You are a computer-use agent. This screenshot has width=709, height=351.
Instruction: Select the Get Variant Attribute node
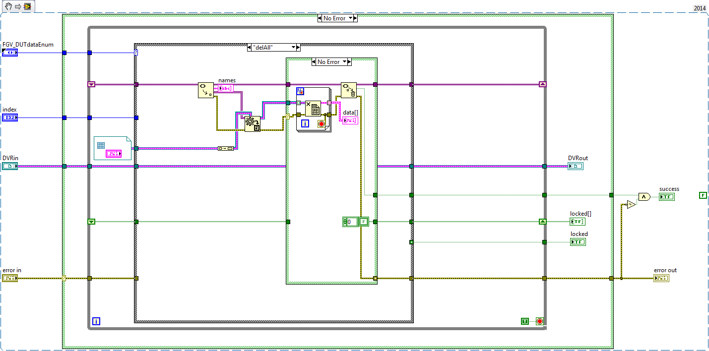click(x=206, y=90)
